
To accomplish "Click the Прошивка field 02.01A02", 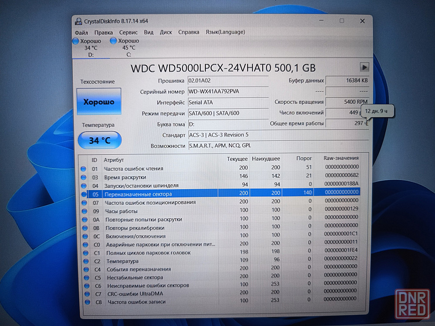I will pyautogui.click(x=228, y=81).
